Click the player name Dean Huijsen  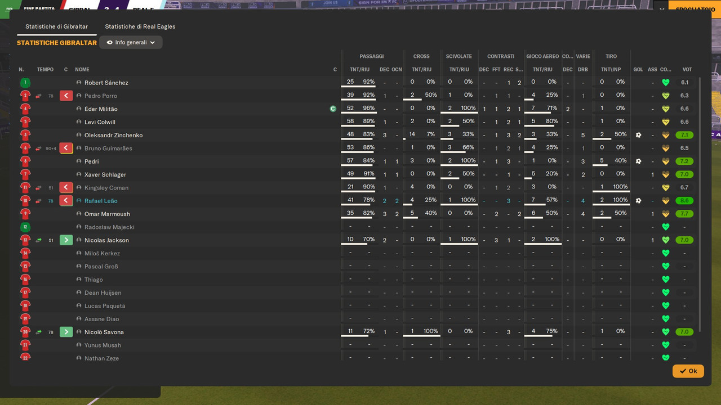103,293
